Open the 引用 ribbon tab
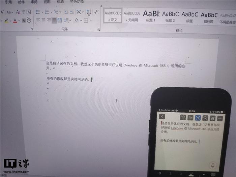Image resolution: width=236 pixels, height=177 pixels. (x=8, y=2)
